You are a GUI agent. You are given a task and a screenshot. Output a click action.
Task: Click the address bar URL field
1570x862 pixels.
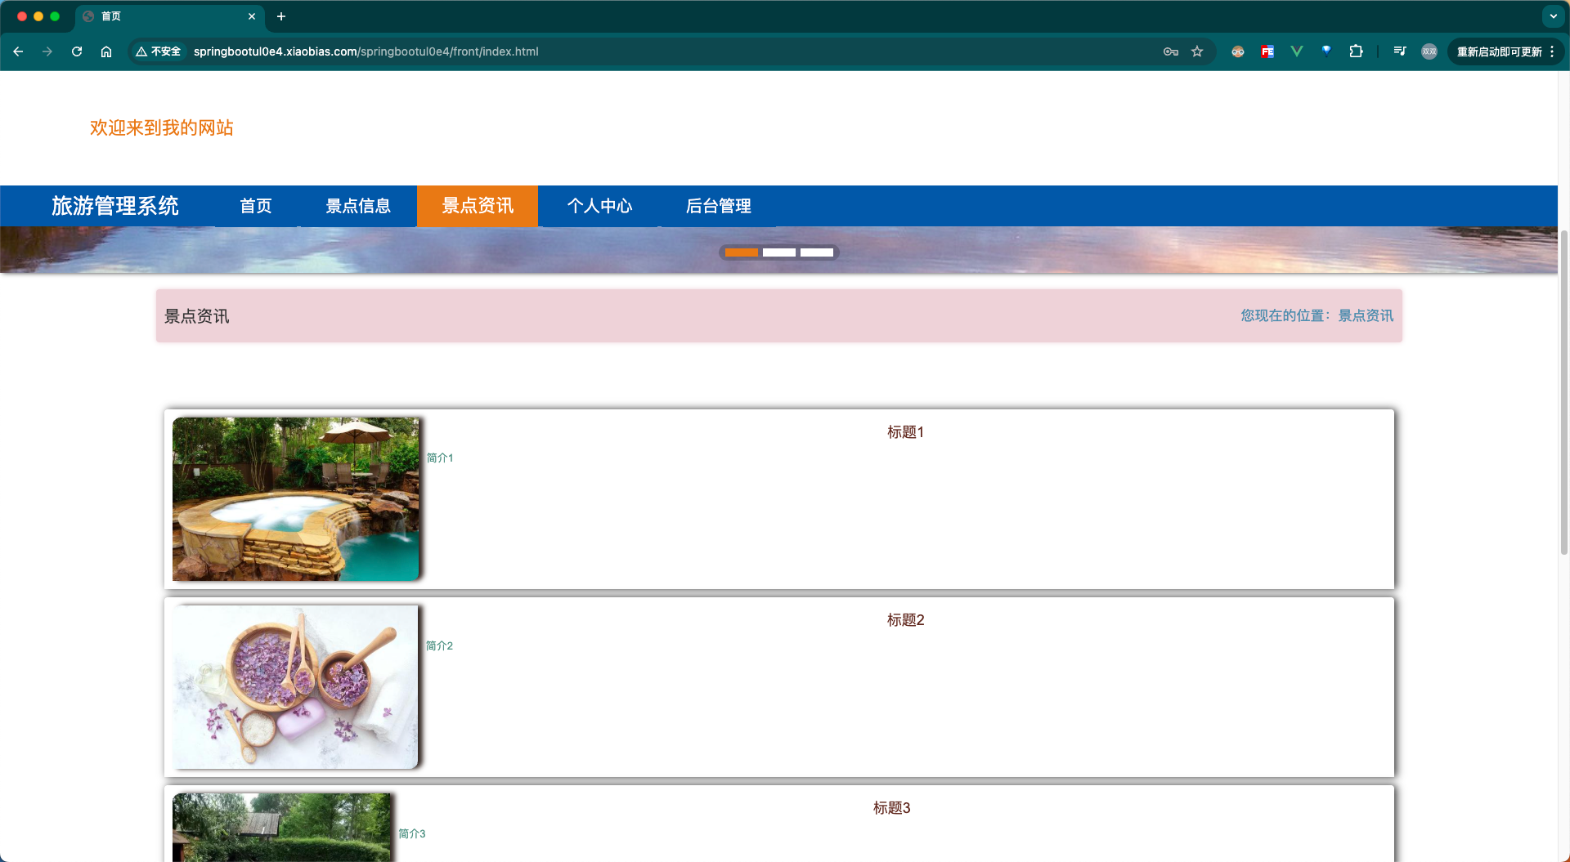coord(671,51)
